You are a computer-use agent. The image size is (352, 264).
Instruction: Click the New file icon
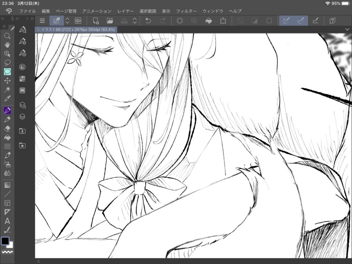click(95, 21)
